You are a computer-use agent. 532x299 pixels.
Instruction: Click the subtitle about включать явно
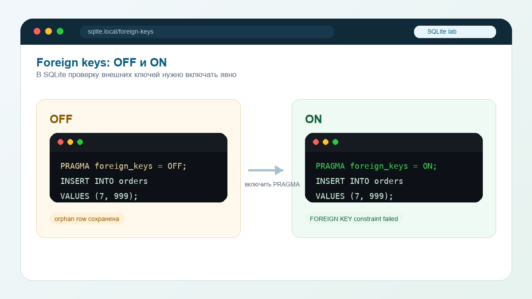click(x=137, y=75)
